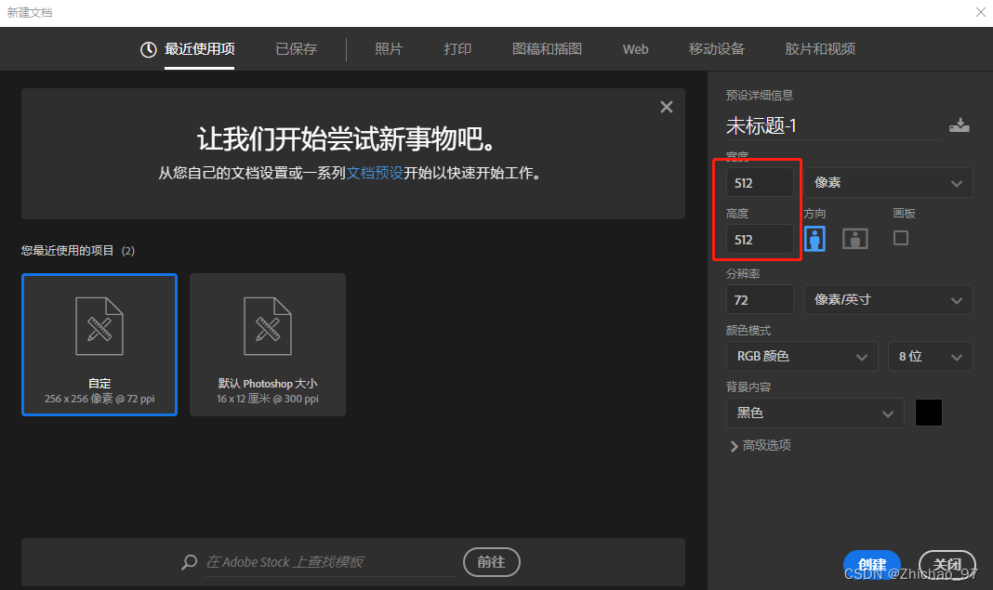Click the search magnifier icon
Viewport: 993px width, 590px height.
(x=190, y=562)
